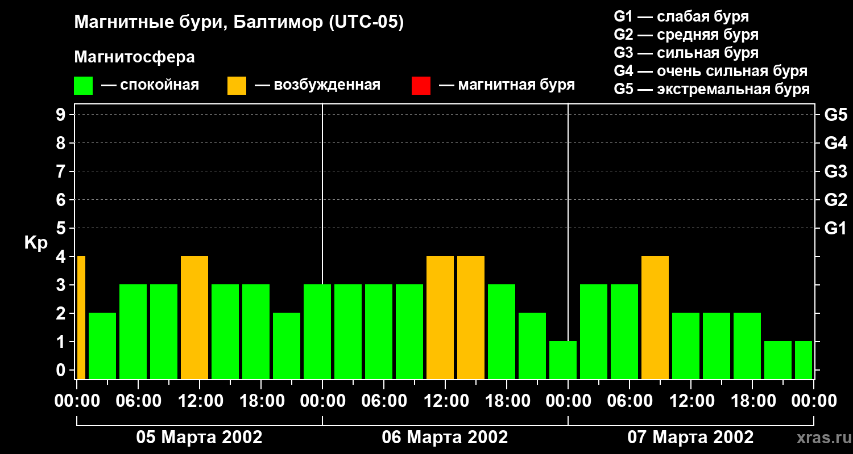Click the red "магнитная буря" legend swatch
Screen dimensions: 853x454
[x=421, y=86]
